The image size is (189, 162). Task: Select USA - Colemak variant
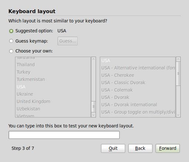(138, 90)
